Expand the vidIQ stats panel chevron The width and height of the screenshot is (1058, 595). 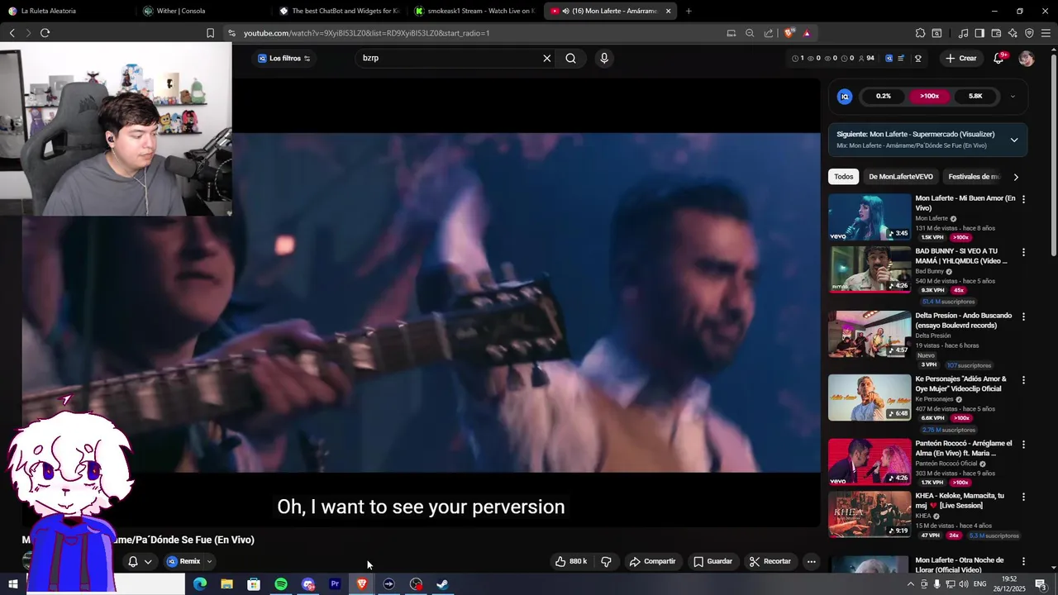coord(1013,97)
